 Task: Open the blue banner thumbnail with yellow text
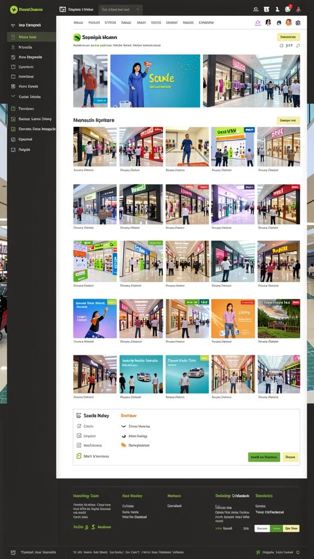155,81
